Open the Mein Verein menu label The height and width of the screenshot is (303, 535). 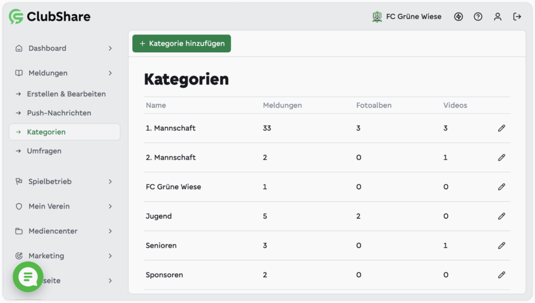click(x=49, y=206)
